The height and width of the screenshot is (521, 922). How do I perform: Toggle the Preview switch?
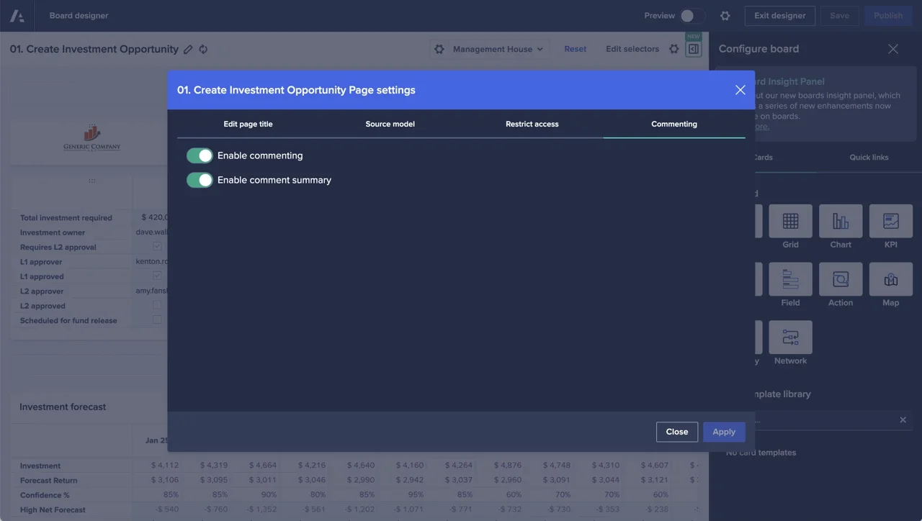tap(691, 16)
